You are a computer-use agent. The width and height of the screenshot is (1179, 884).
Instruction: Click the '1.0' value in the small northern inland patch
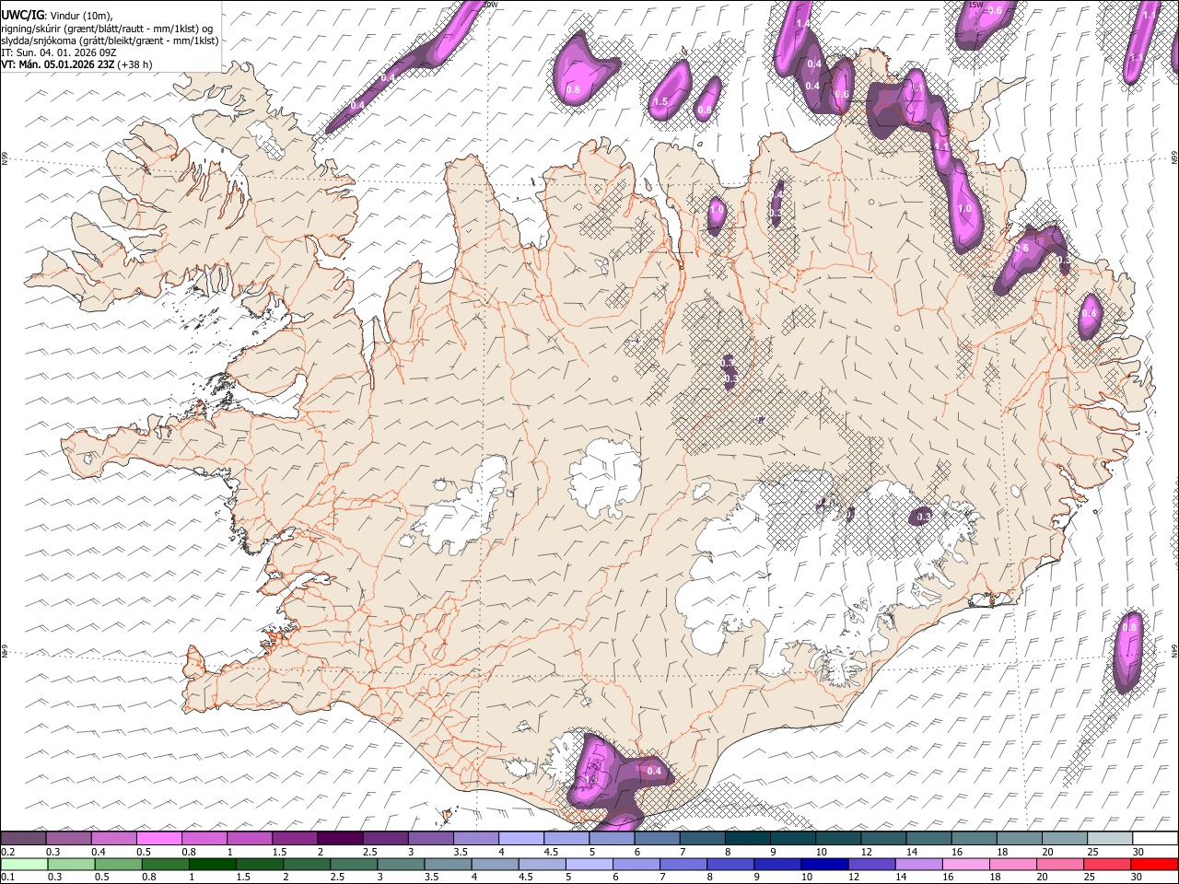coord(718,210)
